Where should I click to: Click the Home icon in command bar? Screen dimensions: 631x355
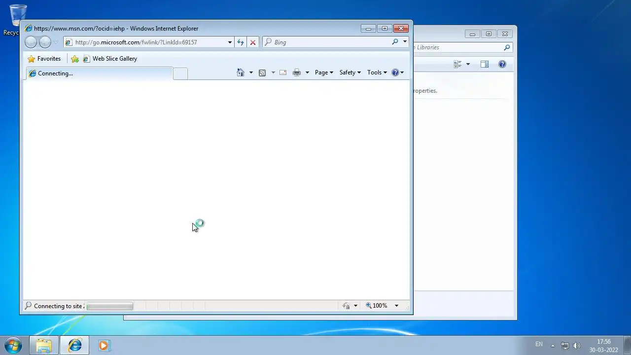241,72
